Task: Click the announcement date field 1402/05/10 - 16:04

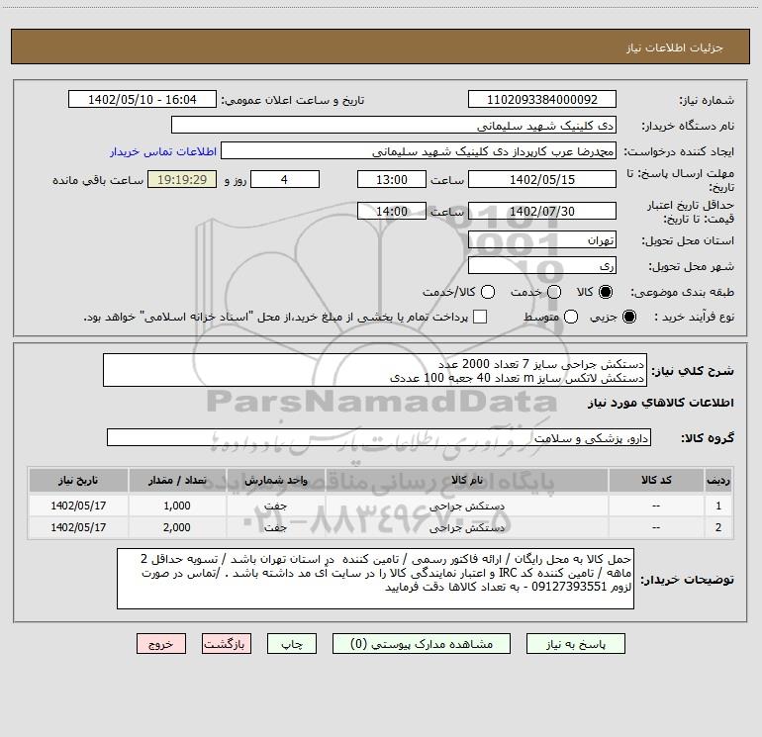Action: [143, 100]
